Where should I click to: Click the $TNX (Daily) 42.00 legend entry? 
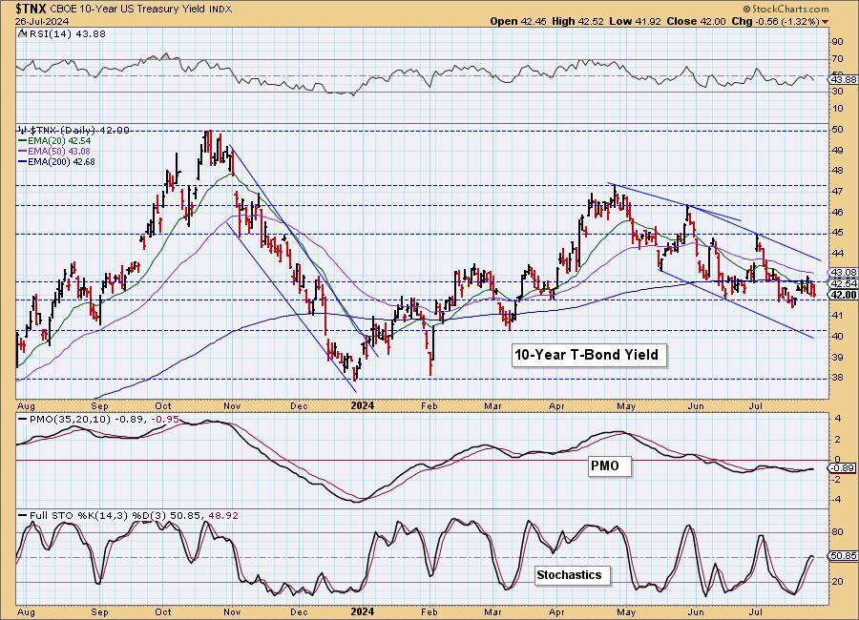(73, 131)
